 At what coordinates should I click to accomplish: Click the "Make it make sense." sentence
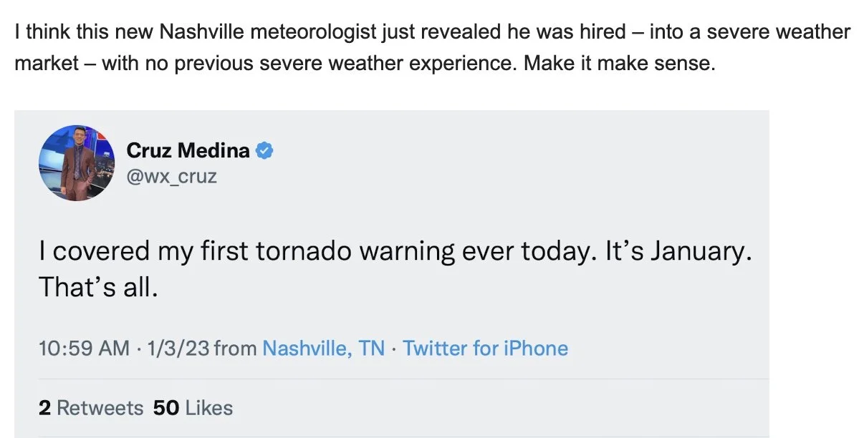pos(620,63)
